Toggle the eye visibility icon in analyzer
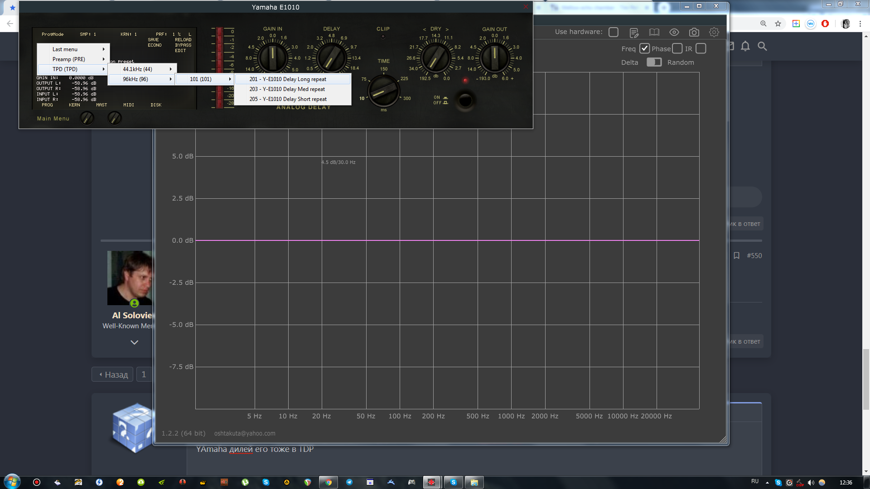The height and width of the screenshot is (489, 870). [674, 32]
